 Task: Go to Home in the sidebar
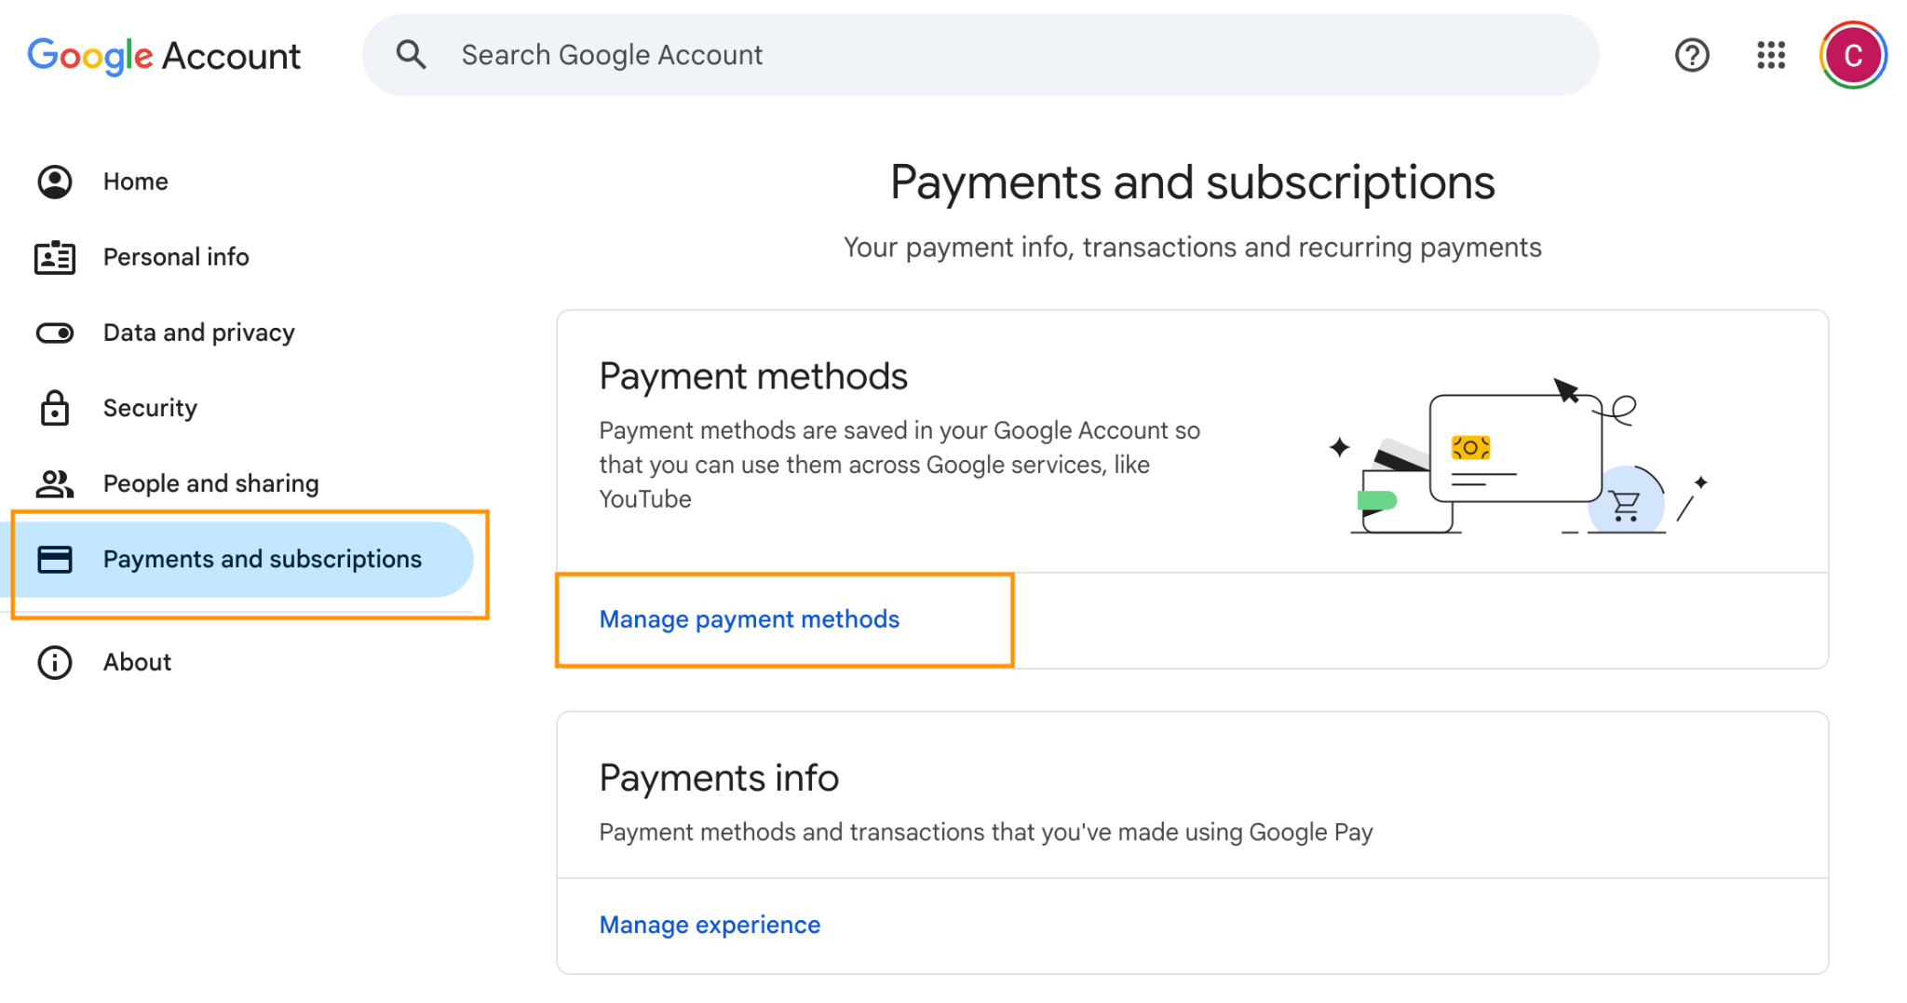coord(136,182)
